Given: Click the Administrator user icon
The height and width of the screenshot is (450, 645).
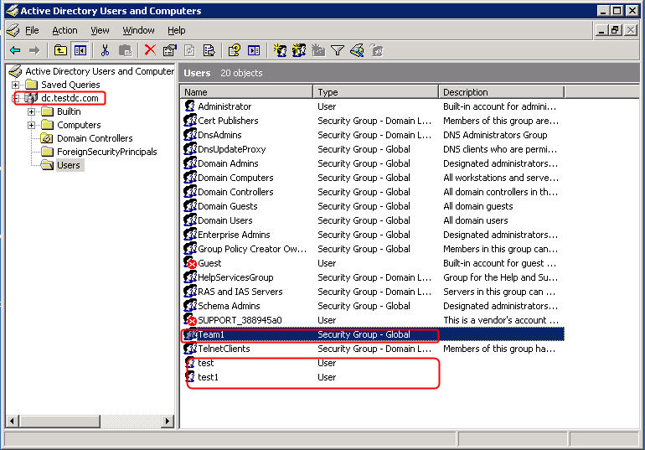Looking at the screenshot, I should 189,106.
